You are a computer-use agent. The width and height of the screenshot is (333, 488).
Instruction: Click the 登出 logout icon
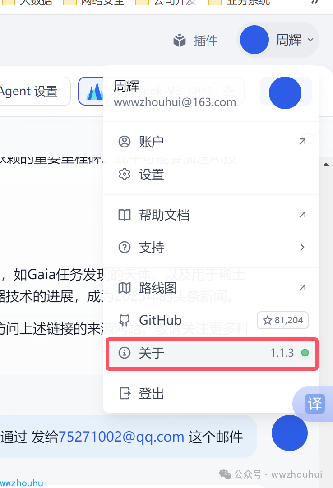click(125, 393)
